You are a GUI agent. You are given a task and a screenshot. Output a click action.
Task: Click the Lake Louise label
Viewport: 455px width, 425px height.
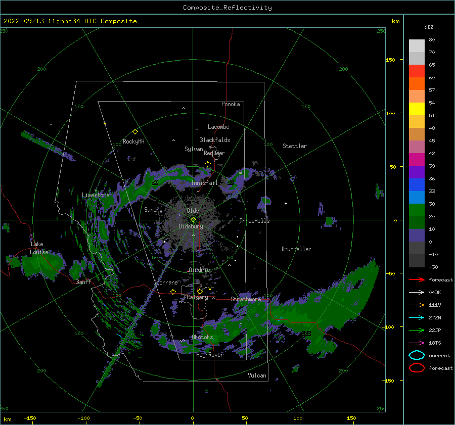pos(39,248)
